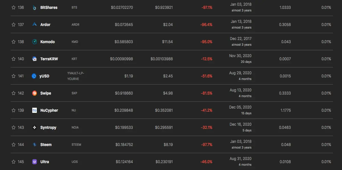Click the Ardor coin logo icon

pos(34,25)
